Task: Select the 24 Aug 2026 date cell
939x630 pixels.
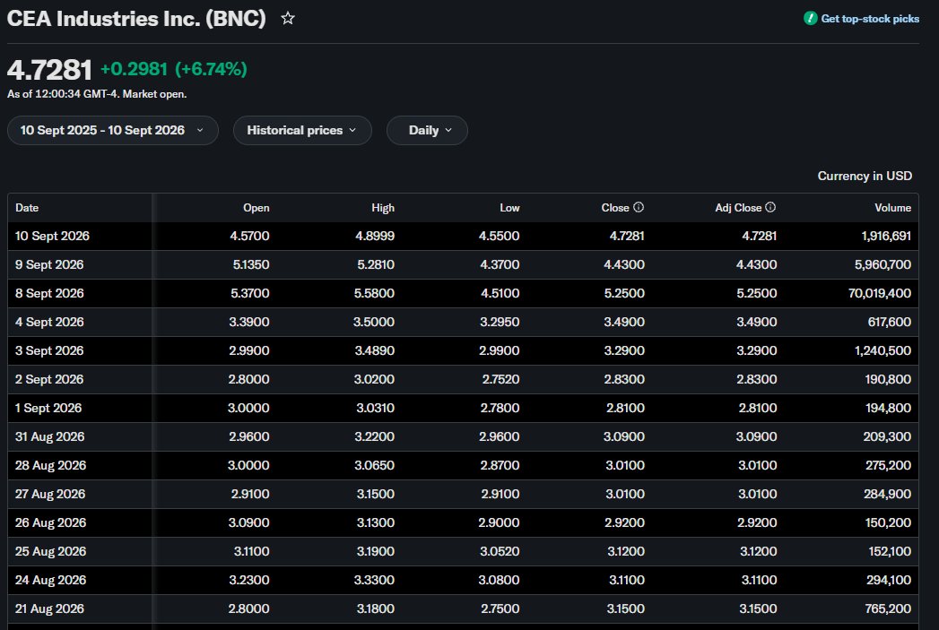Action: tap(50, 581)
